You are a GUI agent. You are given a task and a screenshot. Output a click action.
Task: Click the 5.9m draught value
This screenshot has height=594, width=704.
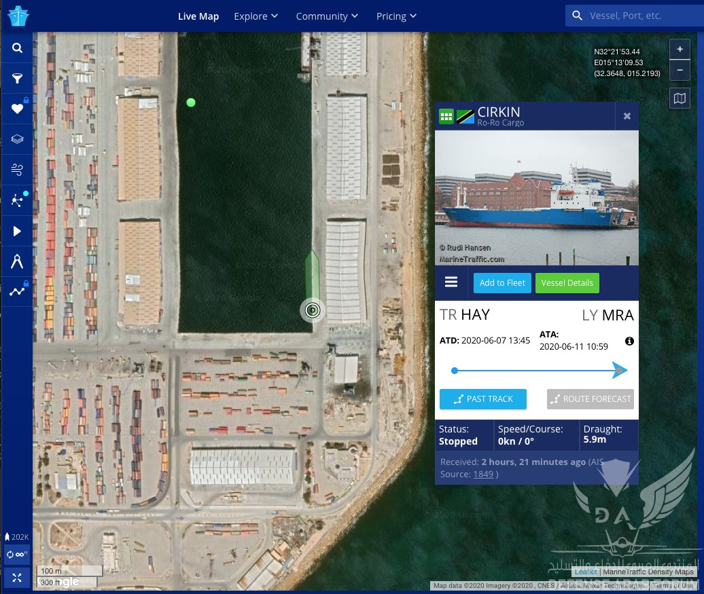(x=595, y=440)
